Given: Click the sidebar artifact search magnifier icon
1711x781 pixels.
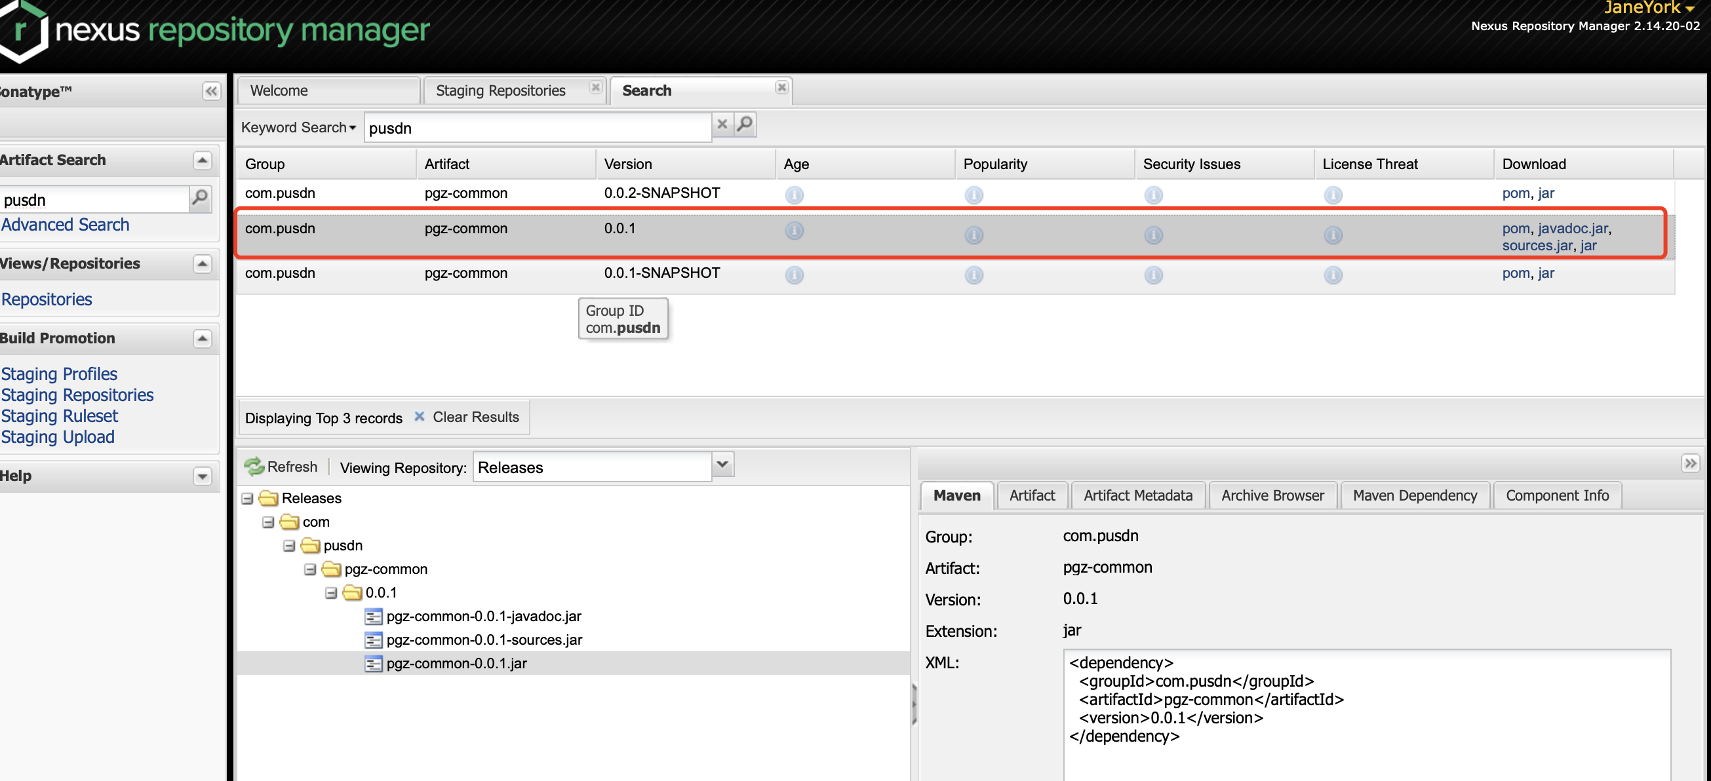Looking at the screenshot, I should (200, 198).
